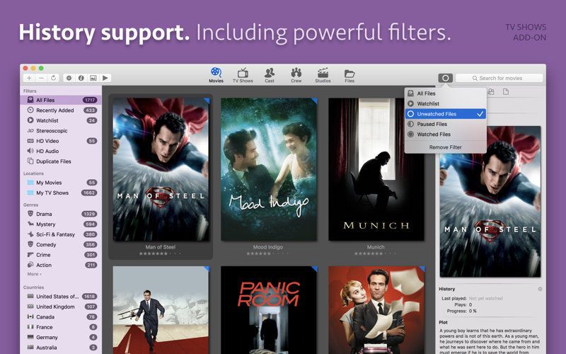Select Recently Added sidebar filter

pyautogui.click(x=55, y=110)
